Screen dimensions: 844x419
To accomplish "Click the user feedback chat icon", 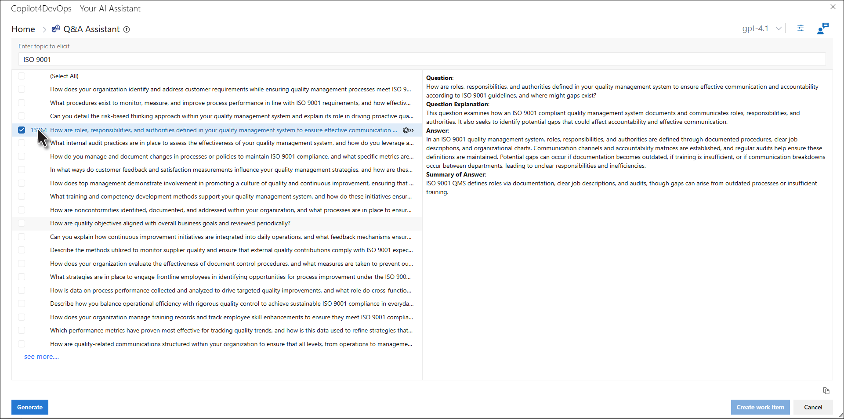I will click(x=822, y=29).
